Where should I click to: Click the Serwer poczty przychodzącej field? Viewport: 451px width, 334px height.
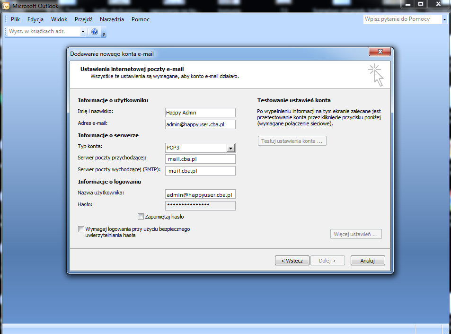coord(200,159)
